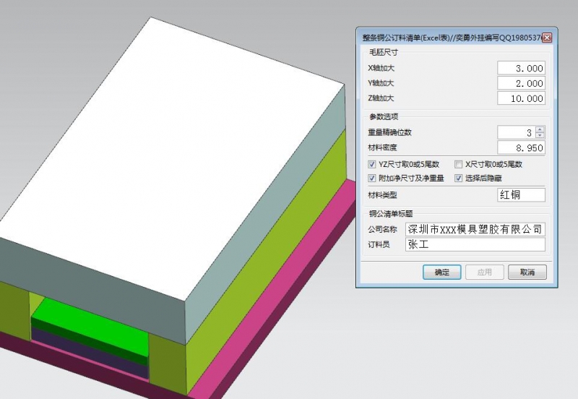The image size is (578, 399).
Task: Toggle the 选择后隐藏 checkbox
Action: (458, 178)
